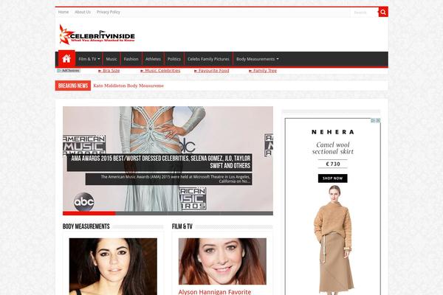443x295 pixels.
Task: Click the Music Celebrities ad link
Action: [x=160, y=71]
